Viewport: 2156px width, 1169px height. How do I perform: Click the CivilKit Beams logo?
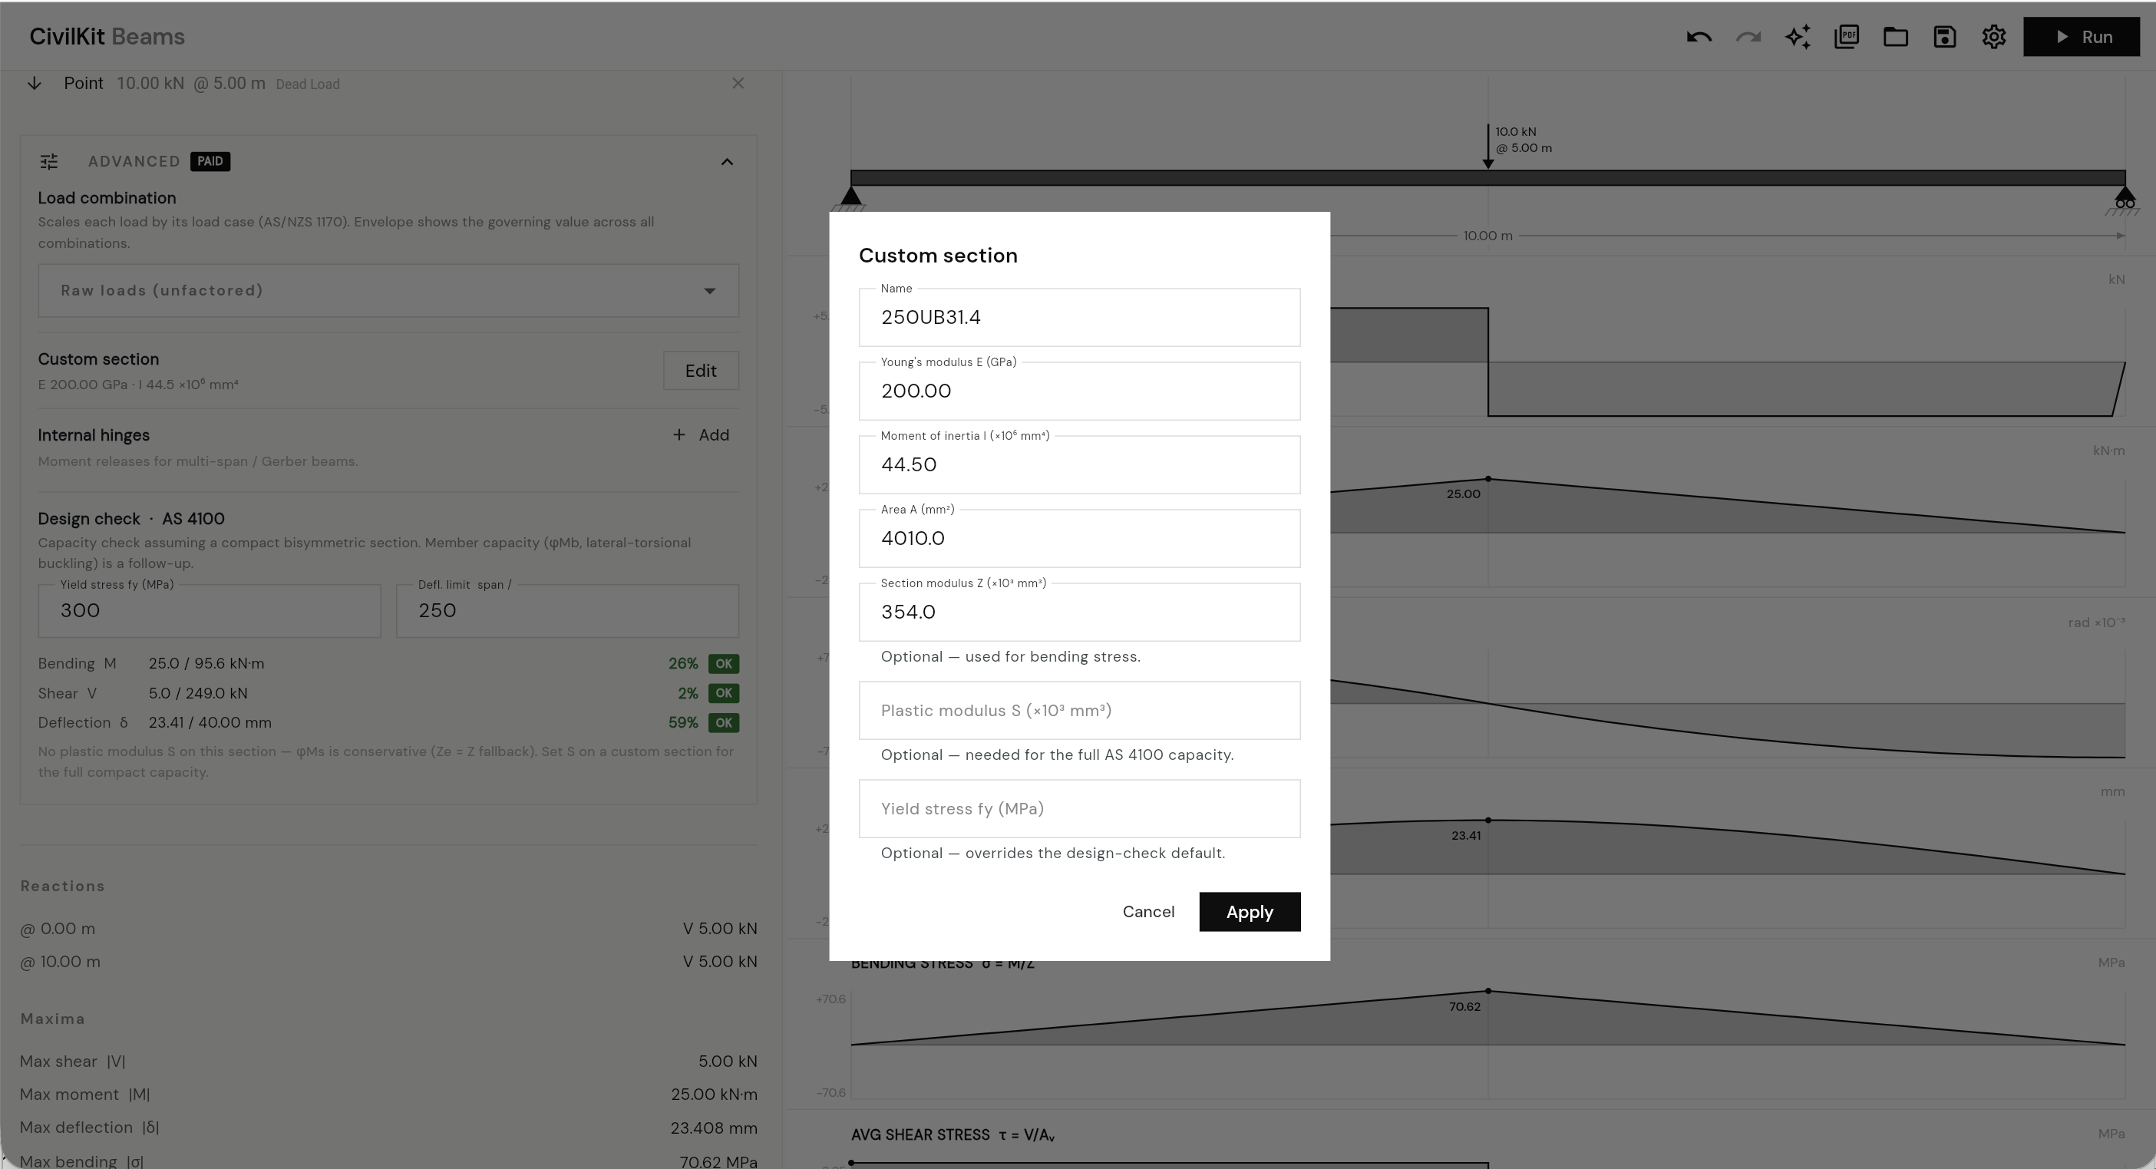[107, 37]
